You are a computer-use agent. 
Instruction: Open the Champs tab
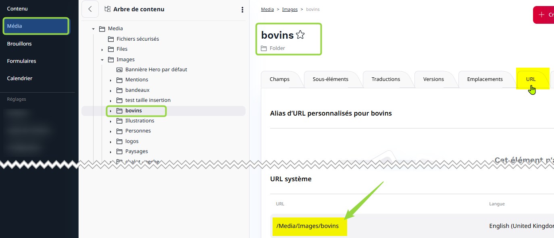pyautogui.click(x=279, y=79)
